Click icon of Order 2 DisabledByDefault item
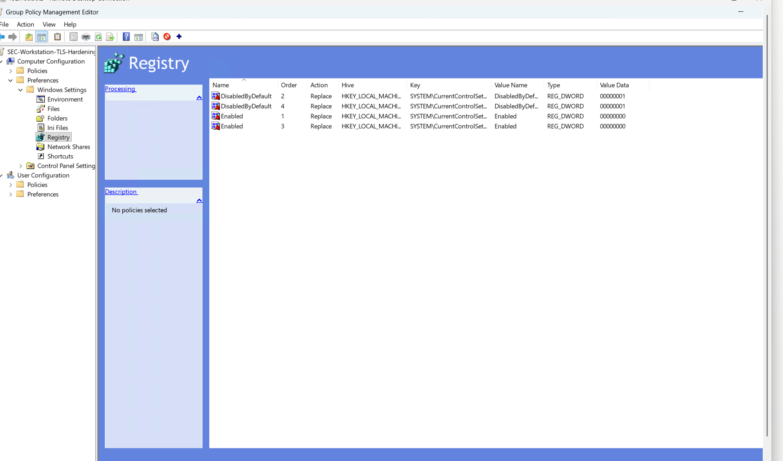The image size is (783, 461). 216,96
